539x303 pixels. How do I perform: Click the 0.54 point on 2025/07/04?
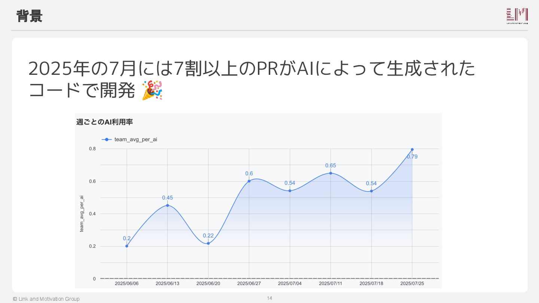coord(290,191)
